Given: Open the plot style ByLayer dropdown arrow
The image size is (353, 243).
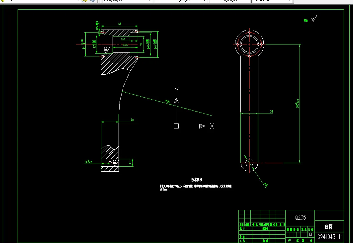Looking at the screenshot, I should (x=290, y=1).
